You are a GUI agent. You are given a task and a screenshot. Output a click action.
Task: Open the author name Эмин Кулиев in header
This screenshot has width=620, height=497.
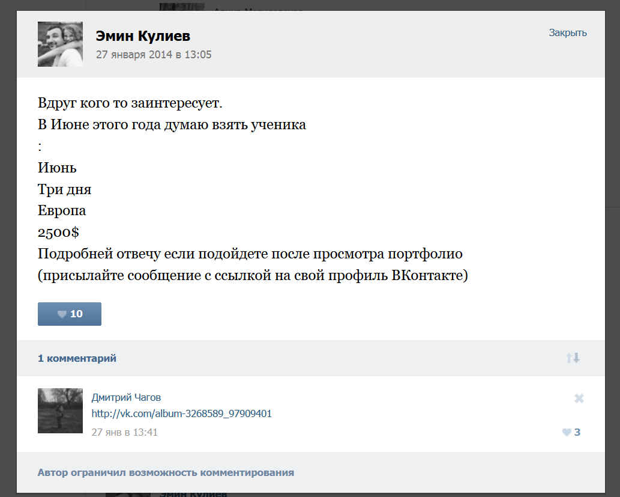tap(143, 36)
